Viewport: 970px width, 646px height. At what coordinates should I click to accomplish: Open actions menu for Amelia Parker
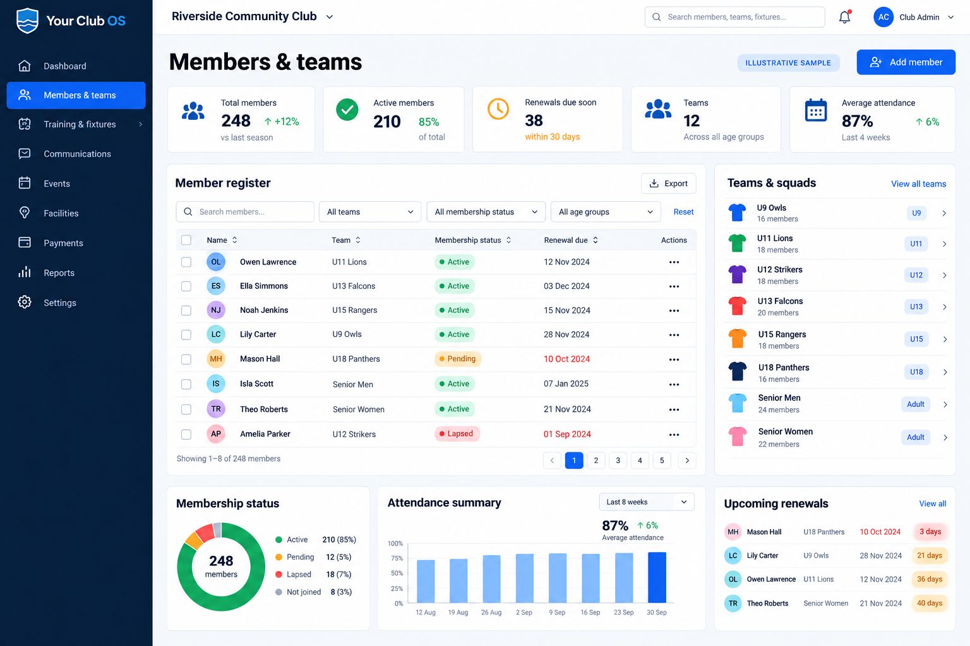[674, 435]
